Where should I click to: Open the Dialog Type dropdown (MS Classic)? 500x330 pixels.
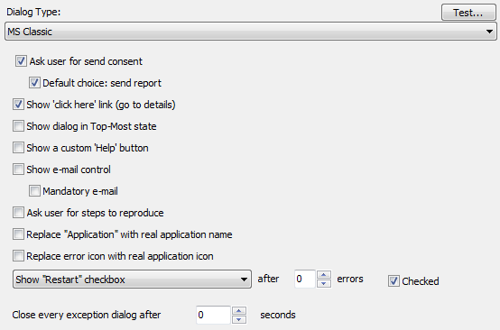point(251,32)
